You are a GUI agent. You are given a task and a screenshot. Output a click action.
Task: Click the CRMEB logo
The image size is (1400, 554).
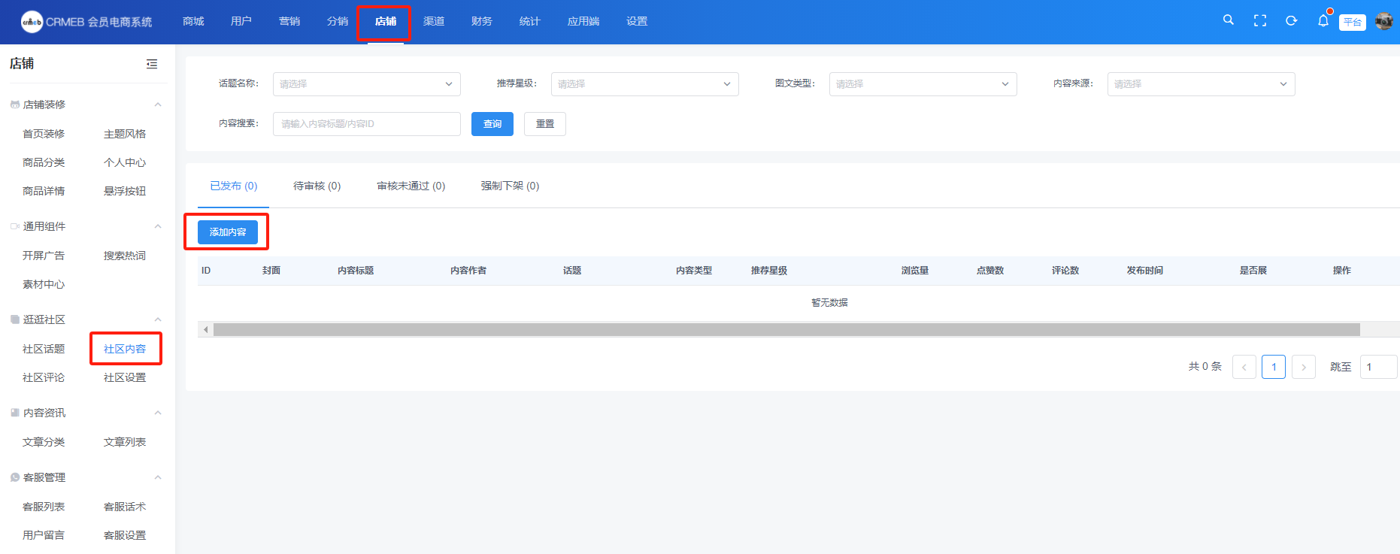pos(32,22)
